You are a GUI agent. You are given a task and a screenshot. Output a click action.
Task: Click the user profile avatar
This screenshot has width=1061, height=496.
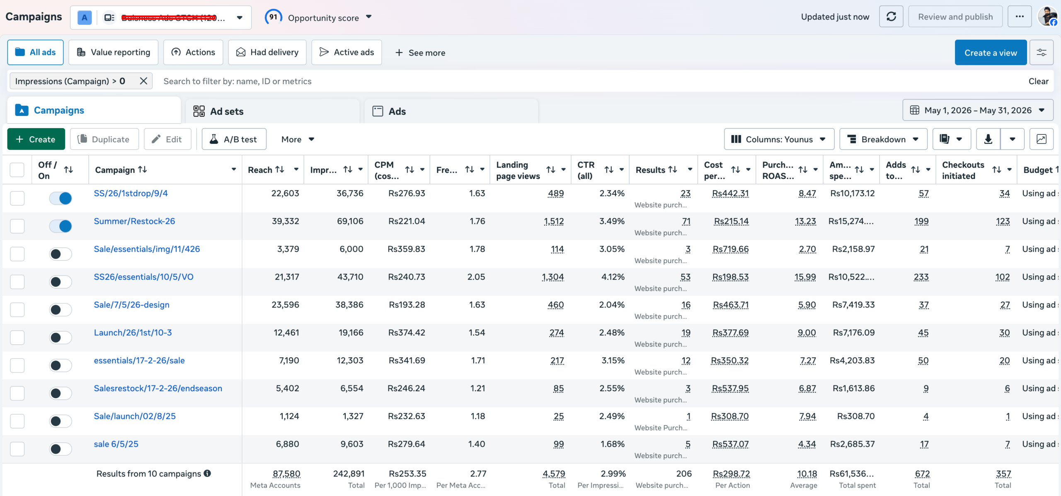1047,17
